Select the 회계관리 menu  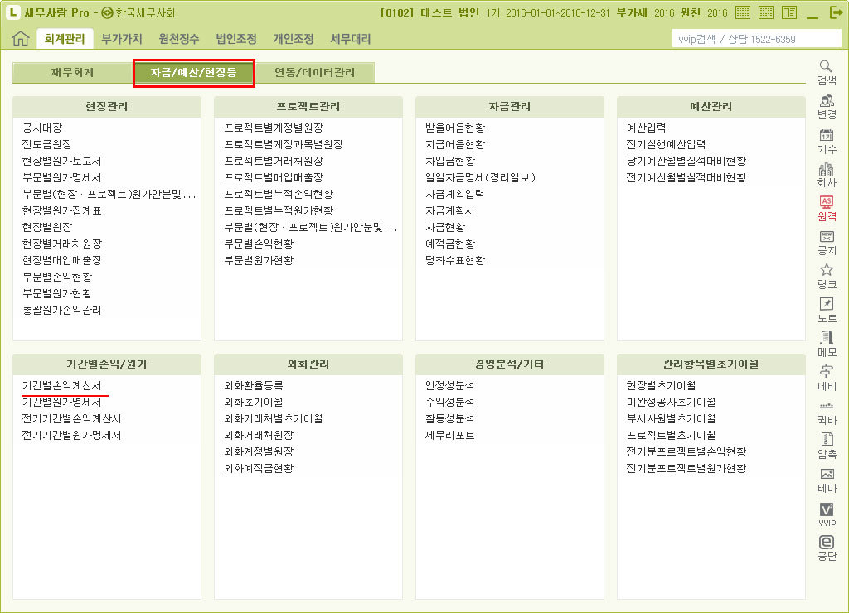coord(65,39)
